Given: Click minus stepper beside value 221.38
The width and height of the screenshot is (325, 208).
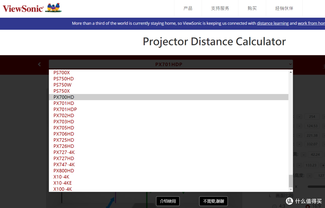Looking at the screenshot, I should point(299,136).
